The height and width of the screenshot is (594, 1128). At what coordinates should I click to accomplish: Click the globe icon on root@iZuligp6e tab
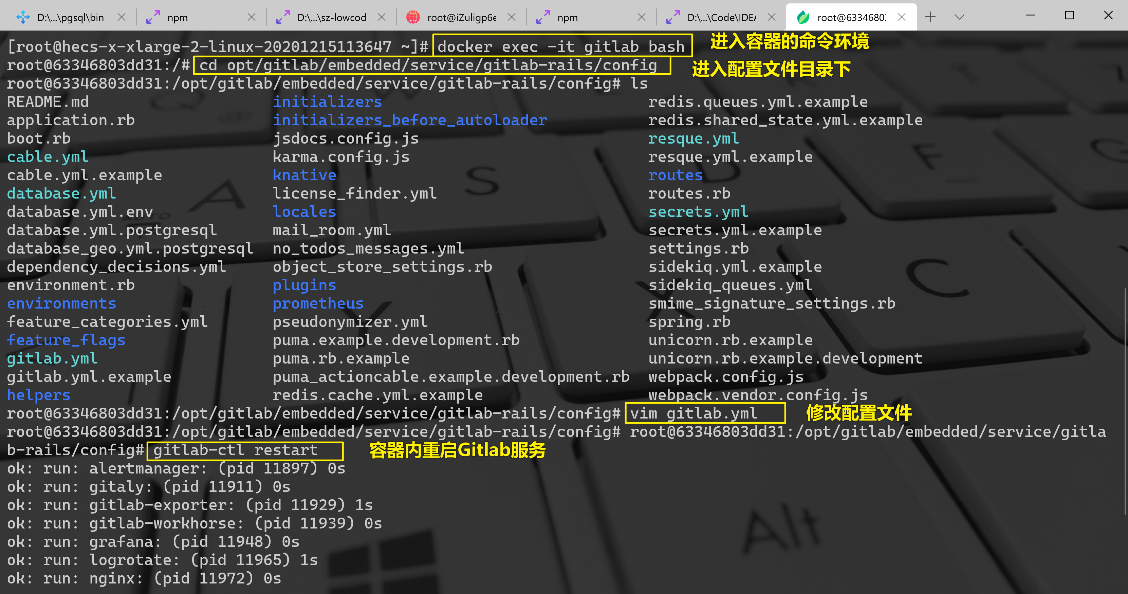[x=413, y=18]
